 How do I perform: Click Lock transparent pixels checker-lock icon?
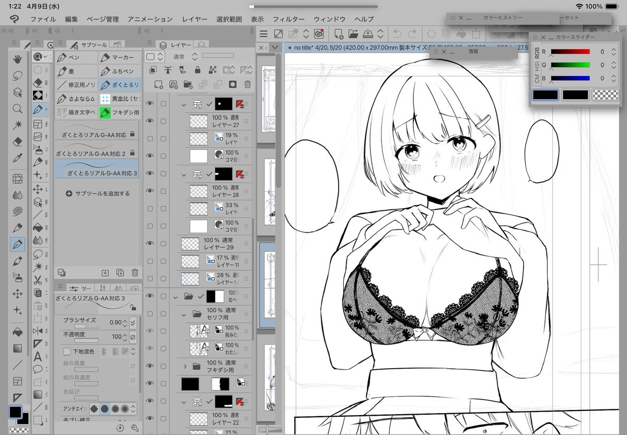pyautogui.click(x=213, y=69)
